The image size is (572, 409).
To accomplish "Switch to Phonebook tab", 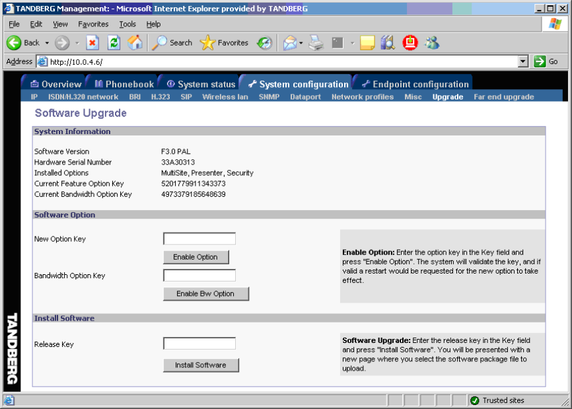I will pyautogui.click(x=124, y=84).
